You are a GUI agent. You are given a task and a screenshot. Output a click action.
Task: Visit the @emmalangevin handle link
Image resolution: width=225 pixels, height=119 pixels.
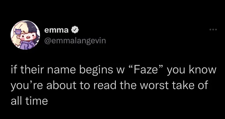pyautogui.click(x=75, y=41)
